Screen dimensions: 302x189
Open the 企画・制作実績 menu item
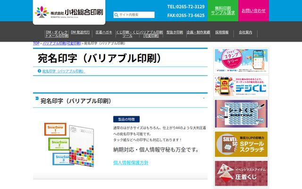tap(198, 32)
